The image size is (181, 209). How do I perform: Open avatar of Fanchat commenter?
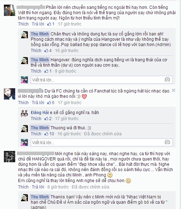click(10, 94)
